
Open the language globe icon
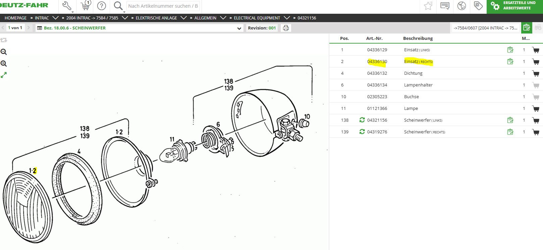[461, 6]
